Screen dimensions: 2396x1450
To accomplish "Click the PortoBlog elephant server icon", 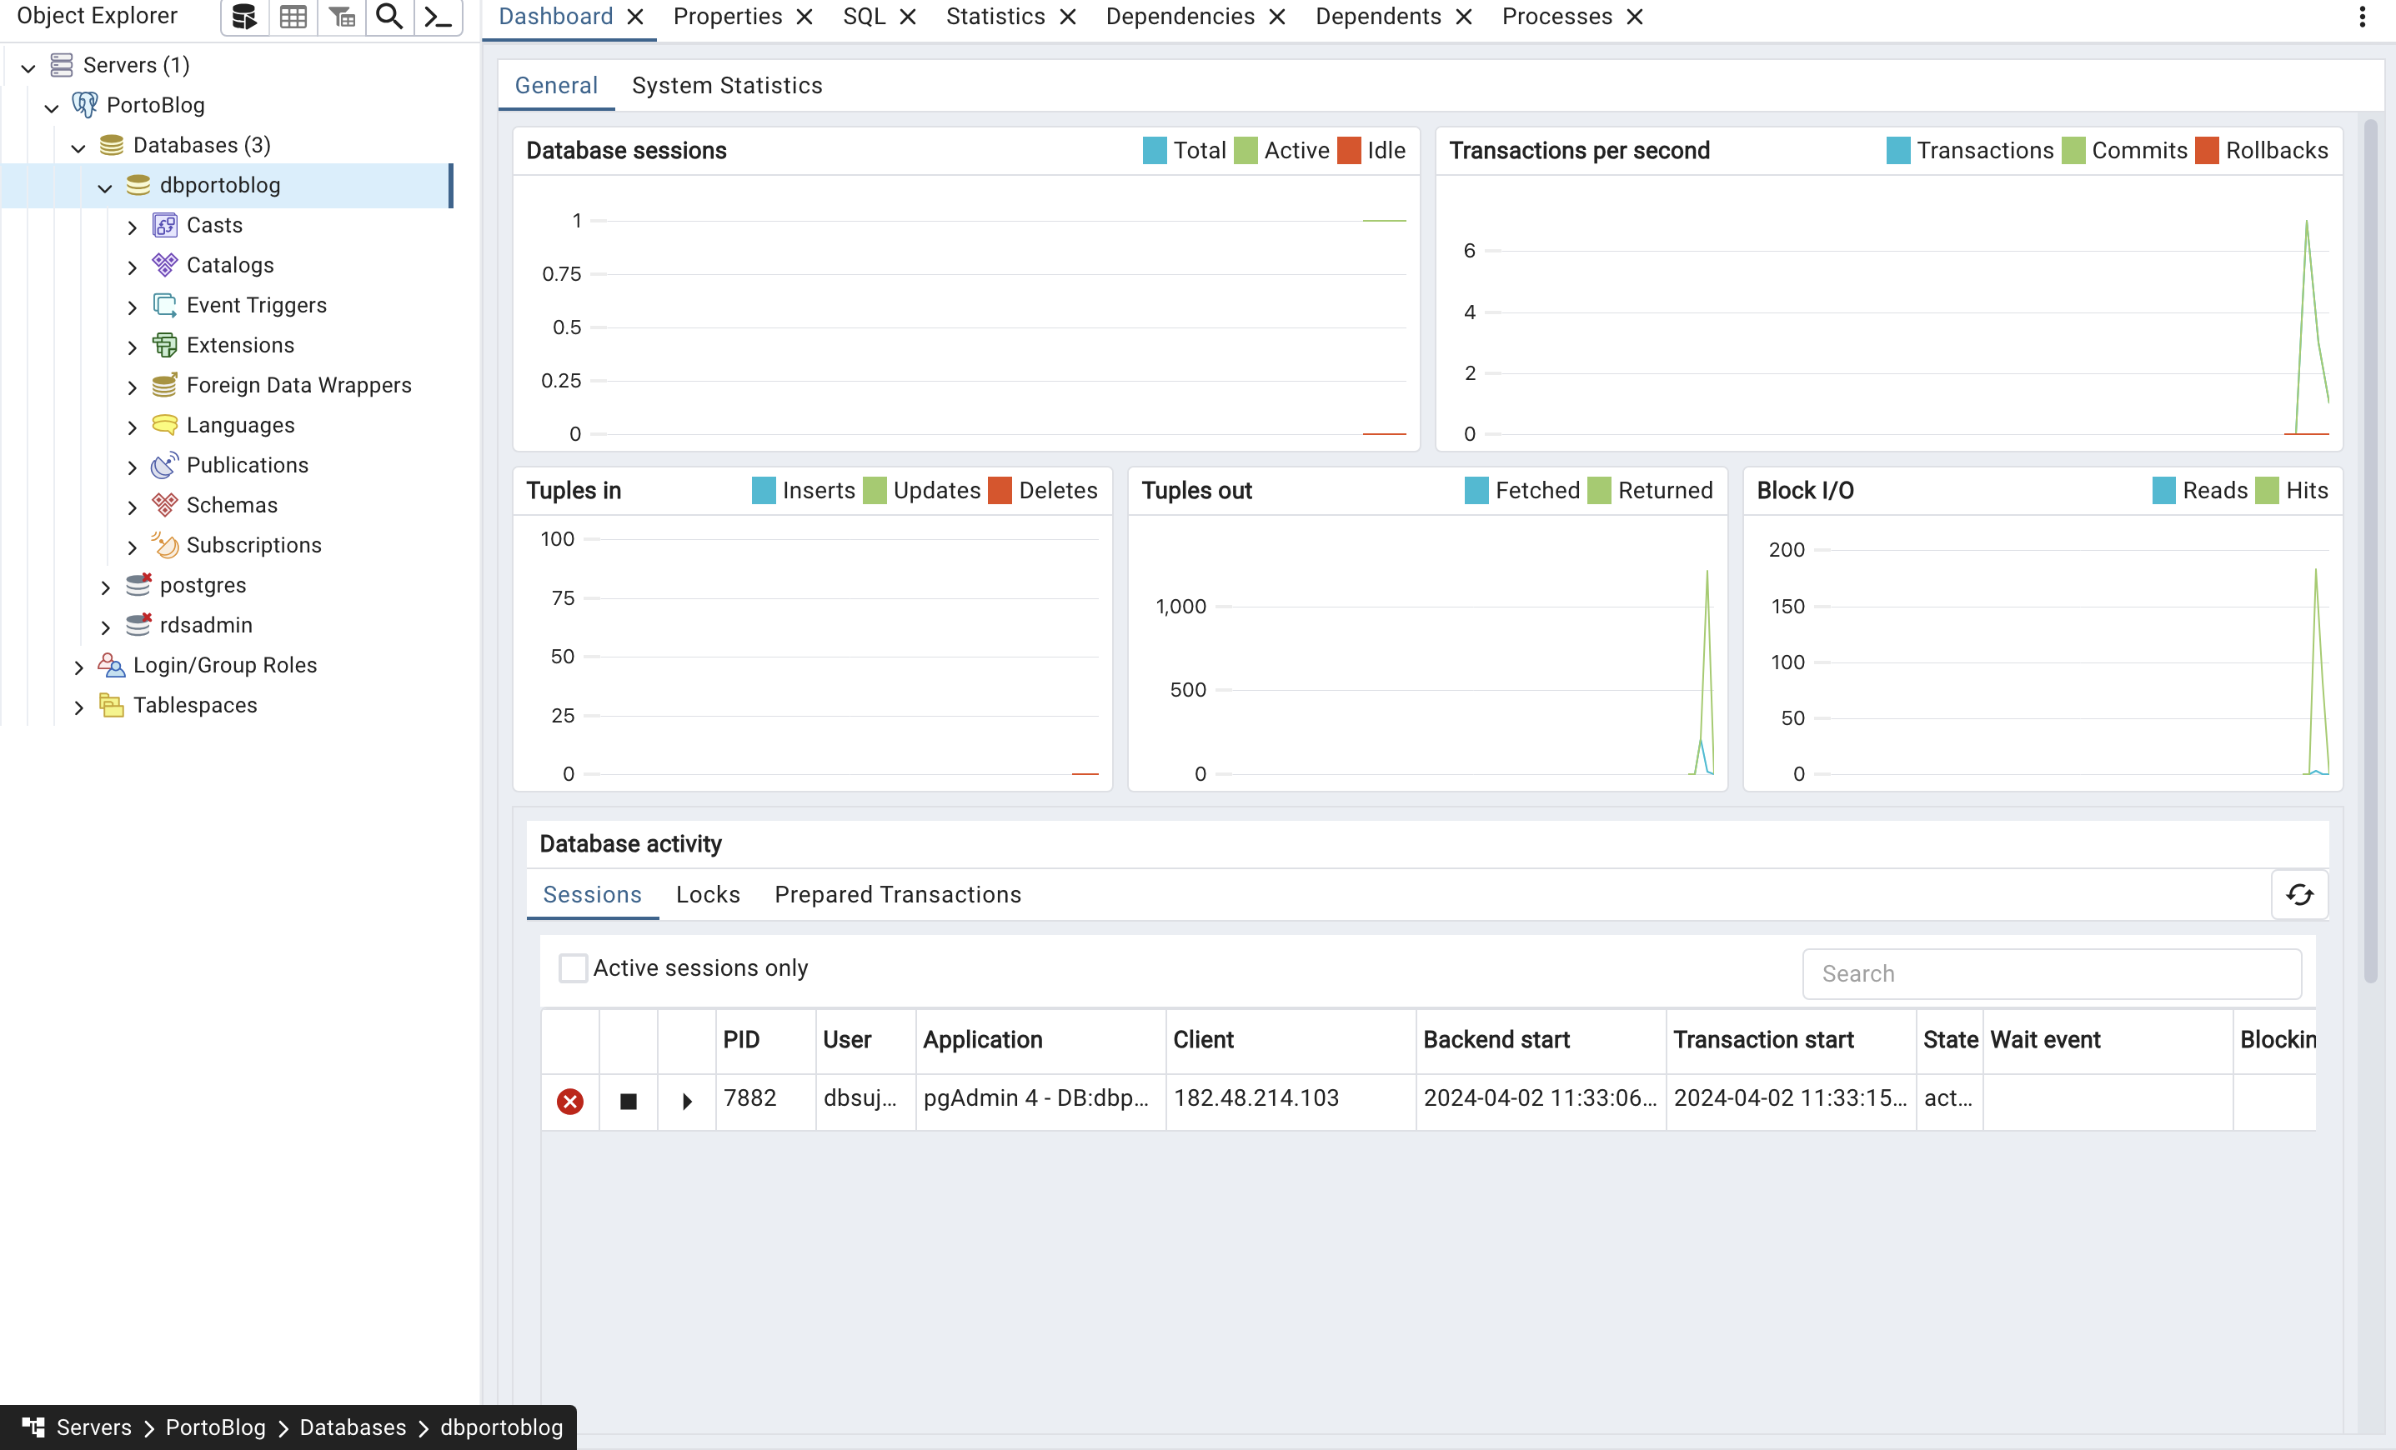I will pyautogui.click(x=86, y=105).
